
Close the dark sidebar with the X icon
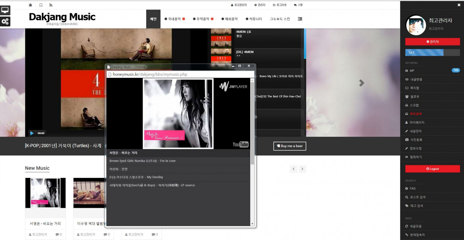pyautogui.click(x=459, y=5)
